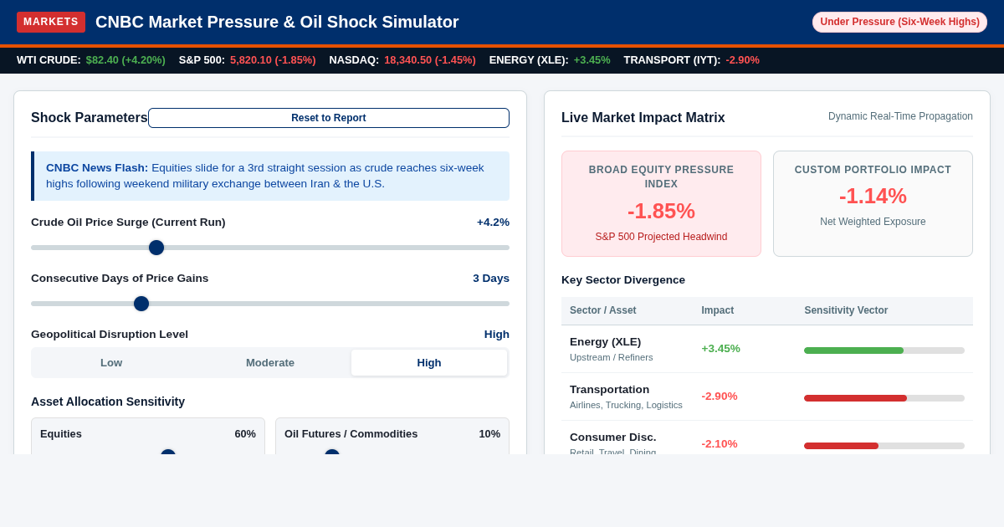Image resolution: width=1004 pixels, height=527 pixels.
Task: Click the +3.45% impact for Energy
Action: pyautogui.click(x=721, y=348)
